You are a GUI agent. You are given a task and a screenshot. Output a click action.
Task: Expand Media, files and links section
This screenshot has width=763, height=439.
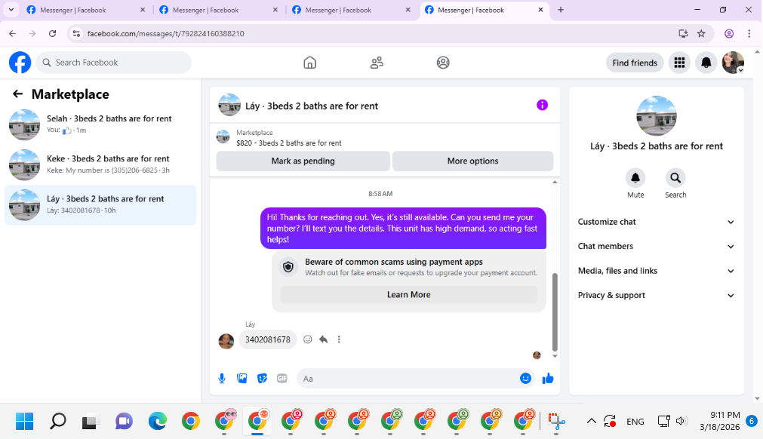pyautogui.click(x=656, y=271)
